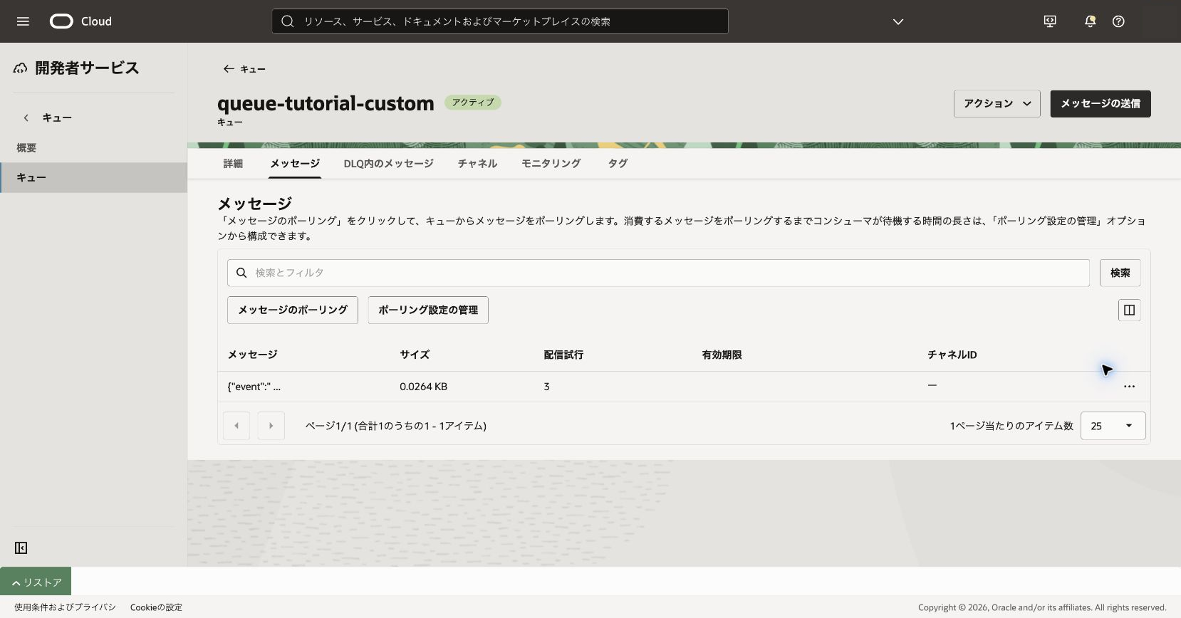Image resolution: width=1181 pixels, height=618 pixels.
Task: Go to previous page arrow
Action: [236, 426]
